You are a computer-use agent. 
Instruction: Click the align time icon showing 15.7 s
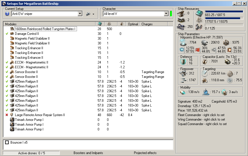pos(206,92)
